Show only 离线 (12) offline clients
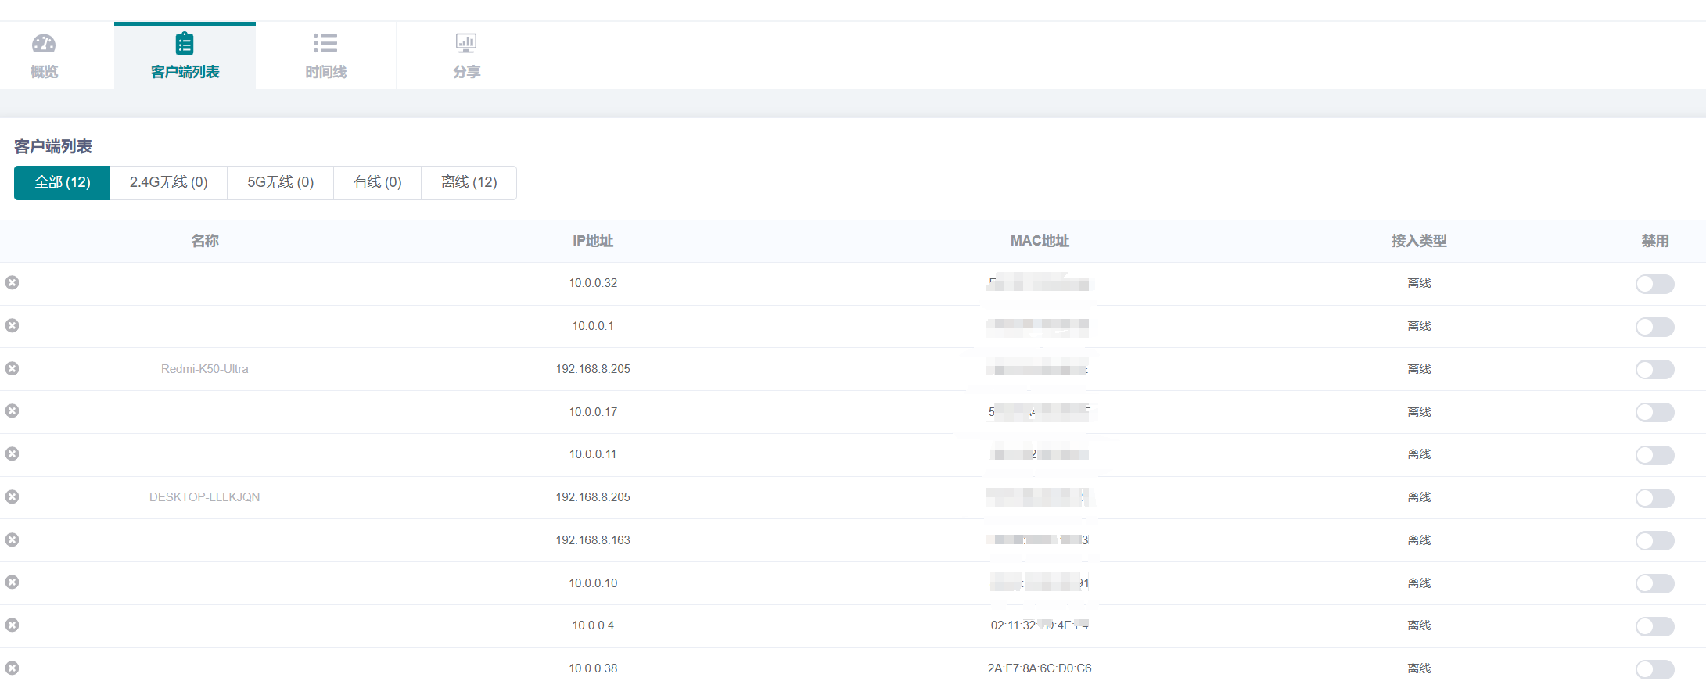This screenshot has height=681, width=1706. (469, 182)
